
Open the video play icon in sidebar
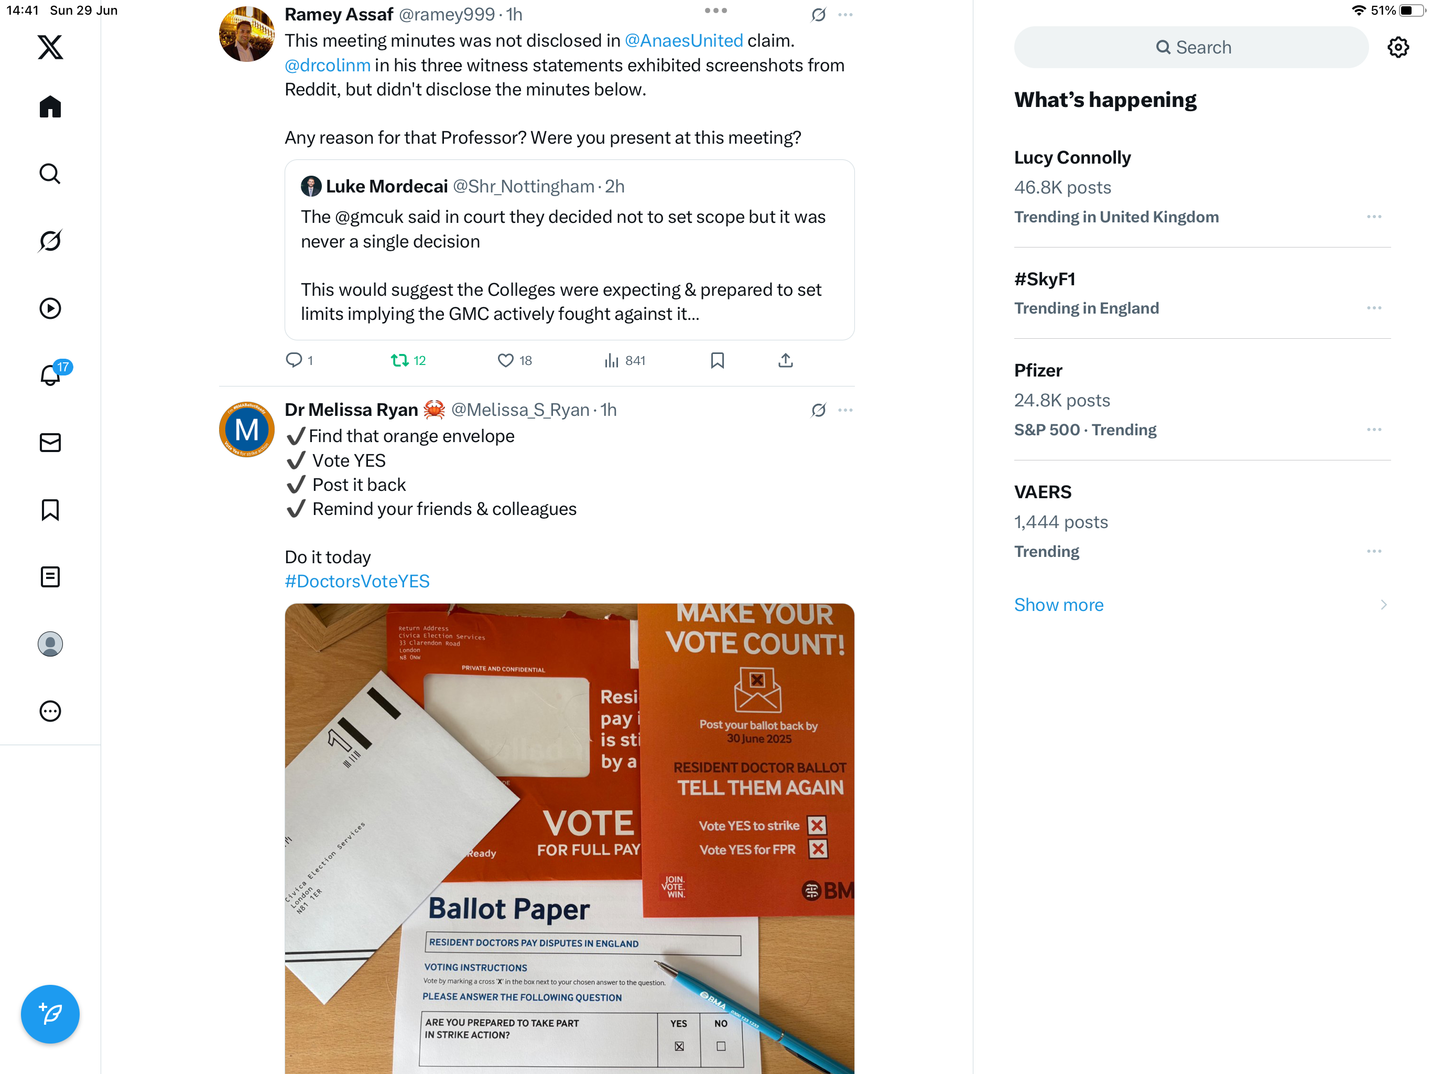[50, 308]
